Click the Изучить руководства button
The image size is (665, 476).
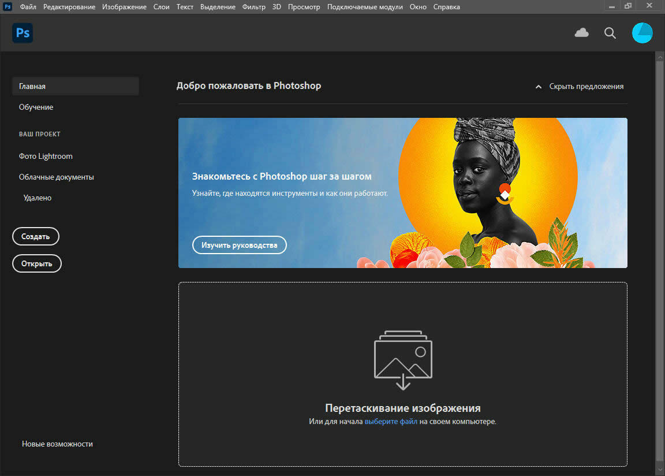239,245
